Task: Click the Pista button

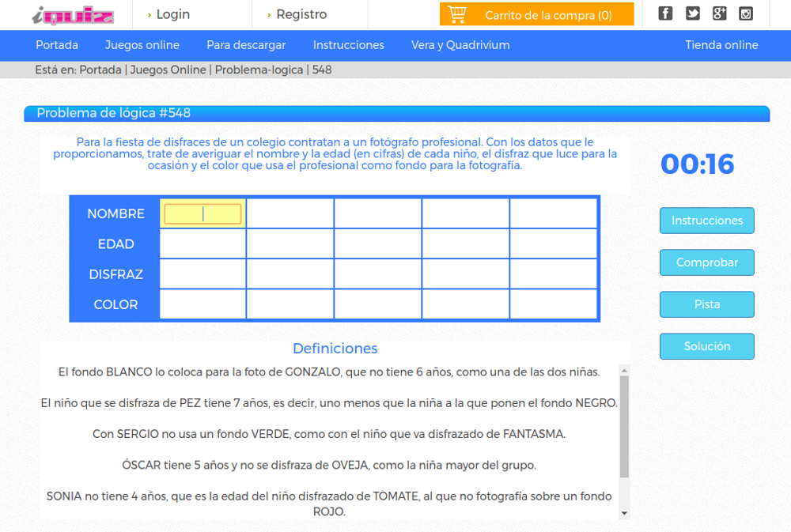Action: (x=706, y=304)
